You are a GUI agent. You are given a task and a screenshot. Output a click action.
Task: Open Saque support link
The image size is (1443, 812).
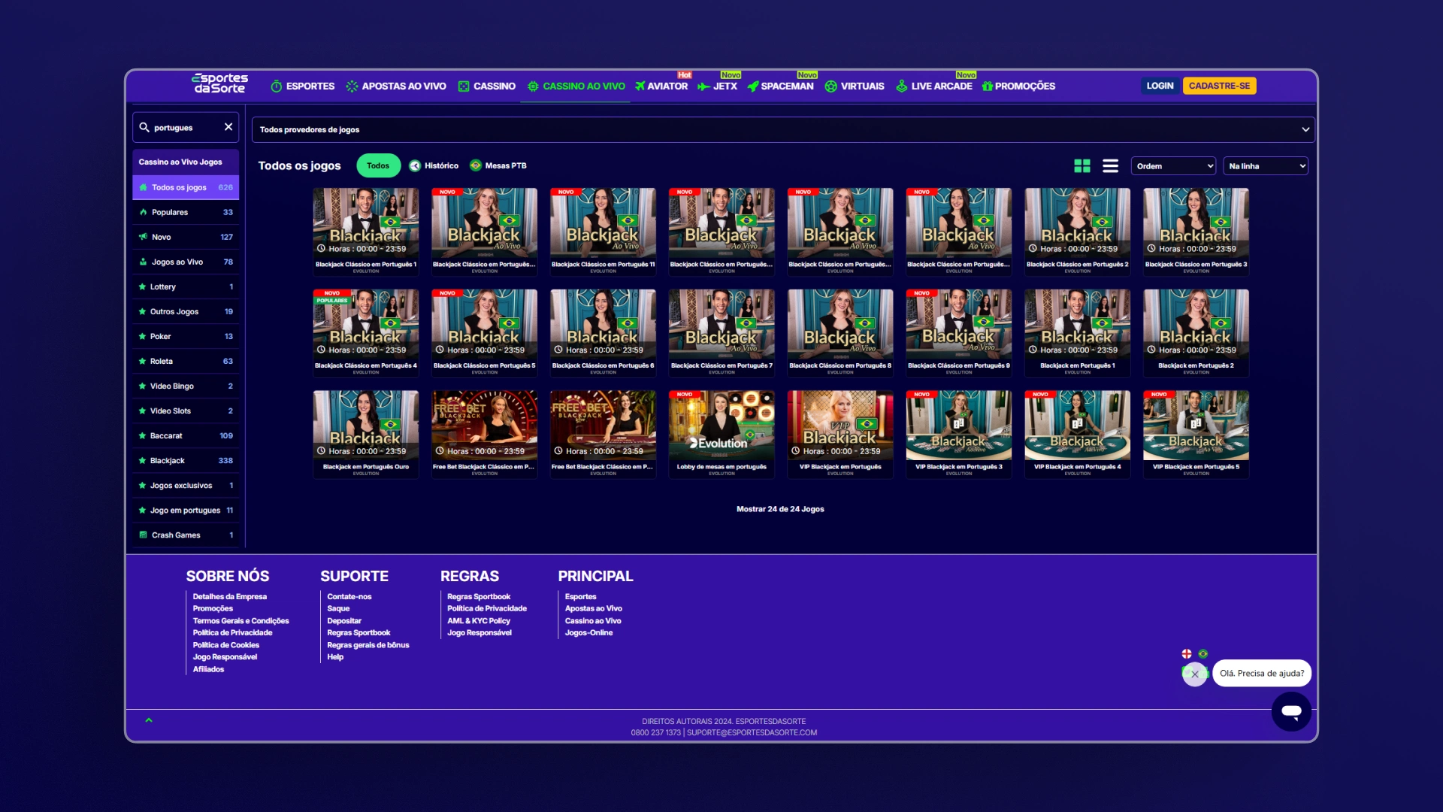(338, 609)
